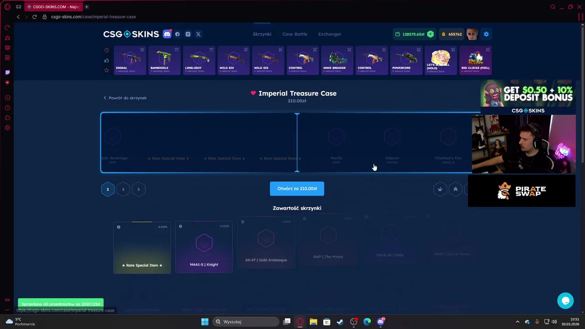Click the Pirate Swap banner
The image size is (585, 329).
click(521, 191)
